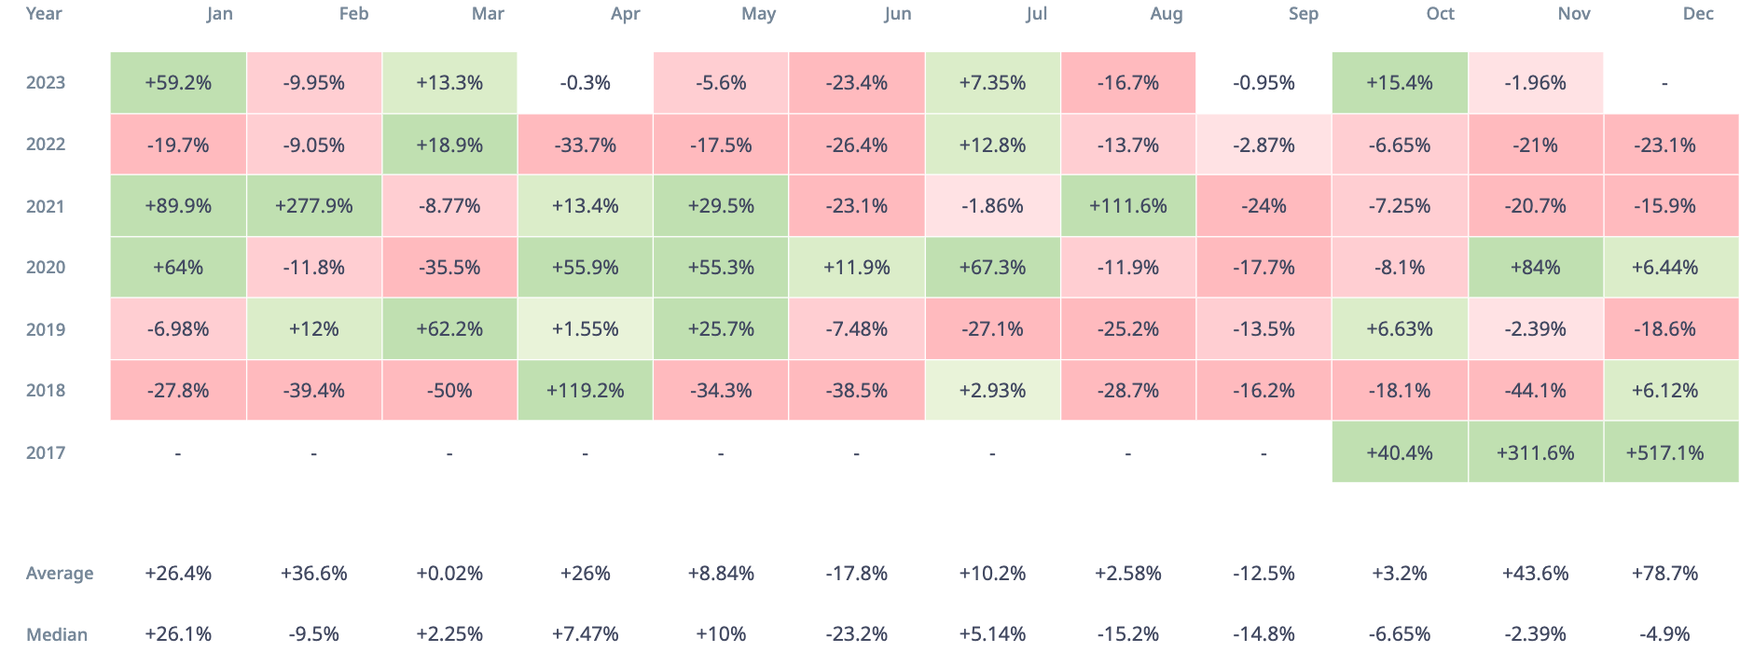1740x666 pixels.
Task: Click the Jun column header
Action: coord(898,14)
